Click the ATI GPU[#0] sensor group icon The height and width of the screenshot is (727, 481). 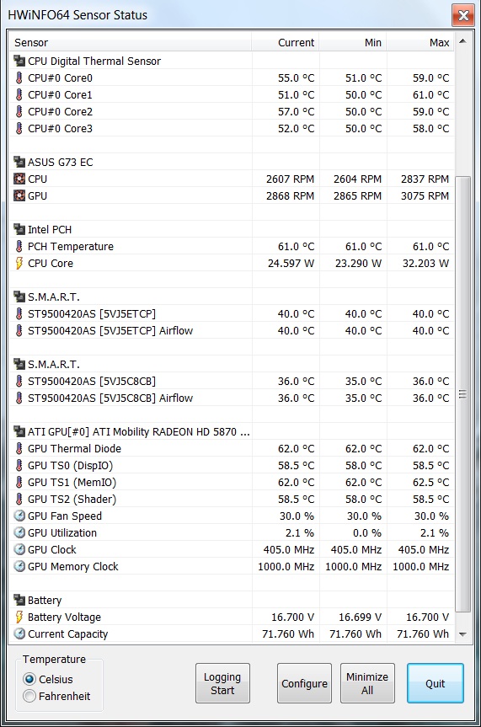[x=19, y=431]
